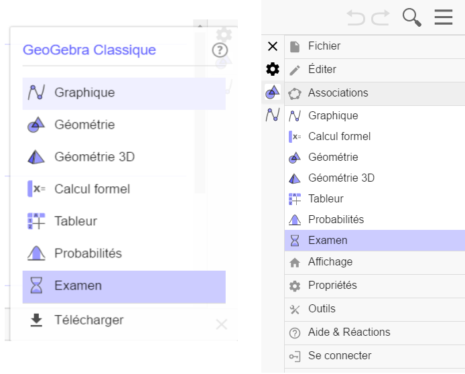
Task: Choose Géométrie in the GeoGebra Classique popup
Action: [124, 125]
